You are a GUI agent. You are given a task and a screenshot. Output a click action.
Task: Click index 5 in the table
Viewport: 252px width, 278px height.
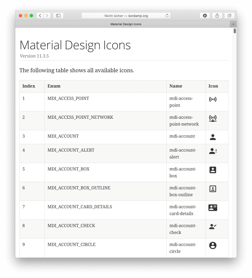click(24, 169)
